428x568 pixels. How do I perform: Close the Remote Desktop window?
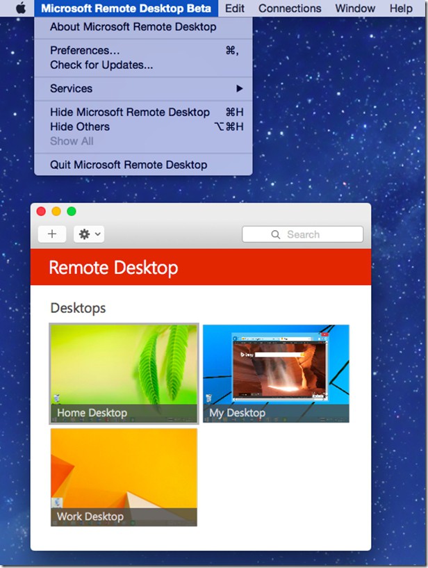41,211
